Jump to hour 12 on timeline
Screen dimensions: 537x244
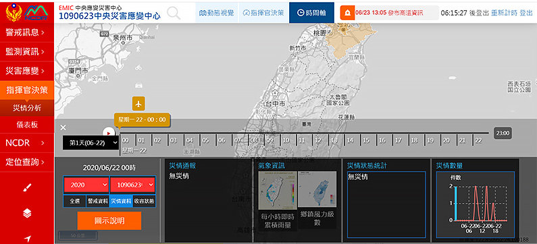coord(318,140)
